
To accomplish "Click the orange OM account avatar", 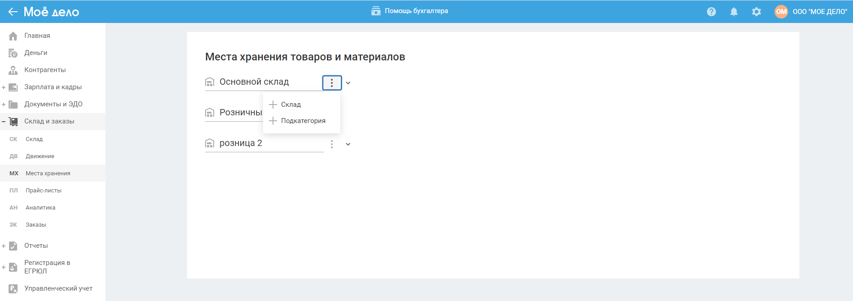I will click(781, 12).
